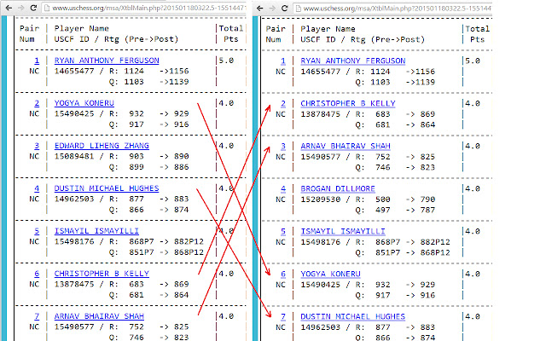Screen dimensions: 546x341
Task: Click pair number 4 link in right window
Action: tap(283, 189)
